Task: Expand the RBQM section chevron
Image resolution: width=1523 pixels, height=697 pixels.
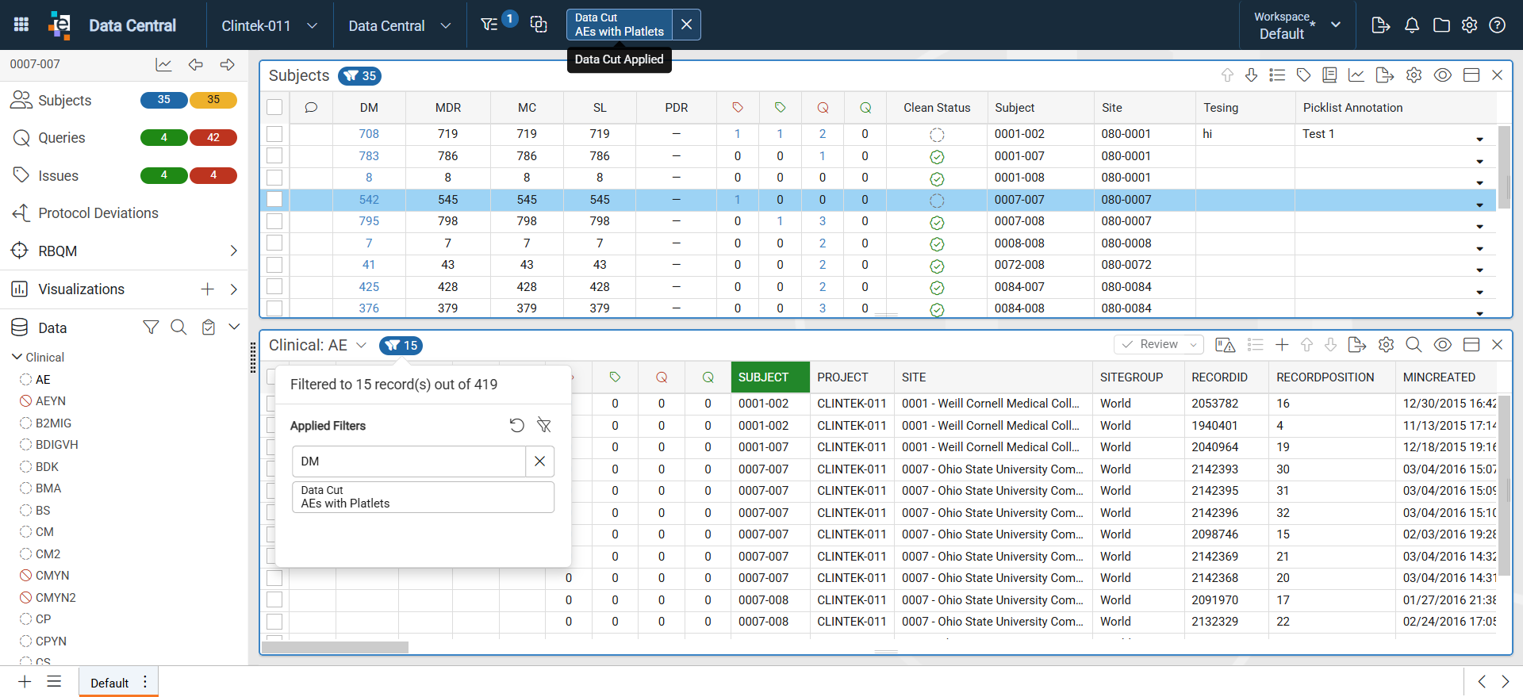Action: pos(233,251)
